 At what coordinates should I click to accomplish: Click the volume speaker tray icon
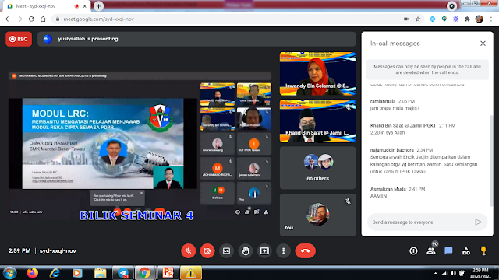click(x=453, y=273)
